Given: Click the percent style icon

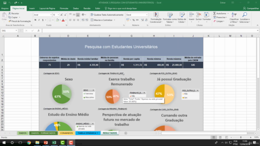Looking at the screenshot, I should tap(134, 20).
